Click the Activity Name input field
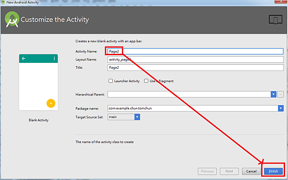 coord(195,51)
